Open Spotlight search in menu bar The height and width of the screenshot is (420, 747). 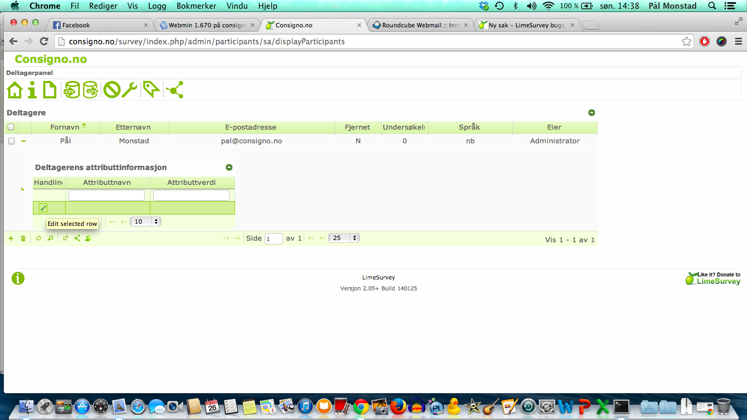tap(712, 6)
